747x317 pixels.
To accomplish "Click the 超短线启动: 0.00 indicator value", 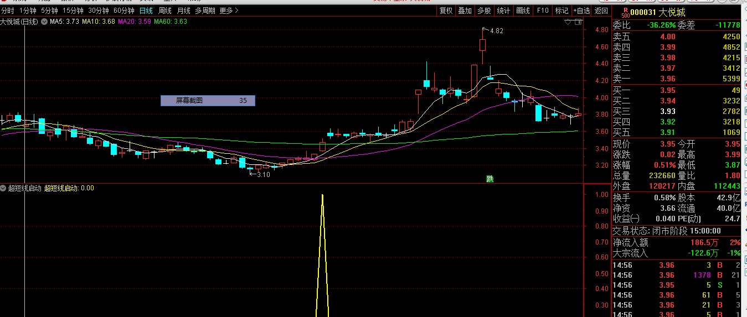I will pyautogui.click(x=69, y=188).
